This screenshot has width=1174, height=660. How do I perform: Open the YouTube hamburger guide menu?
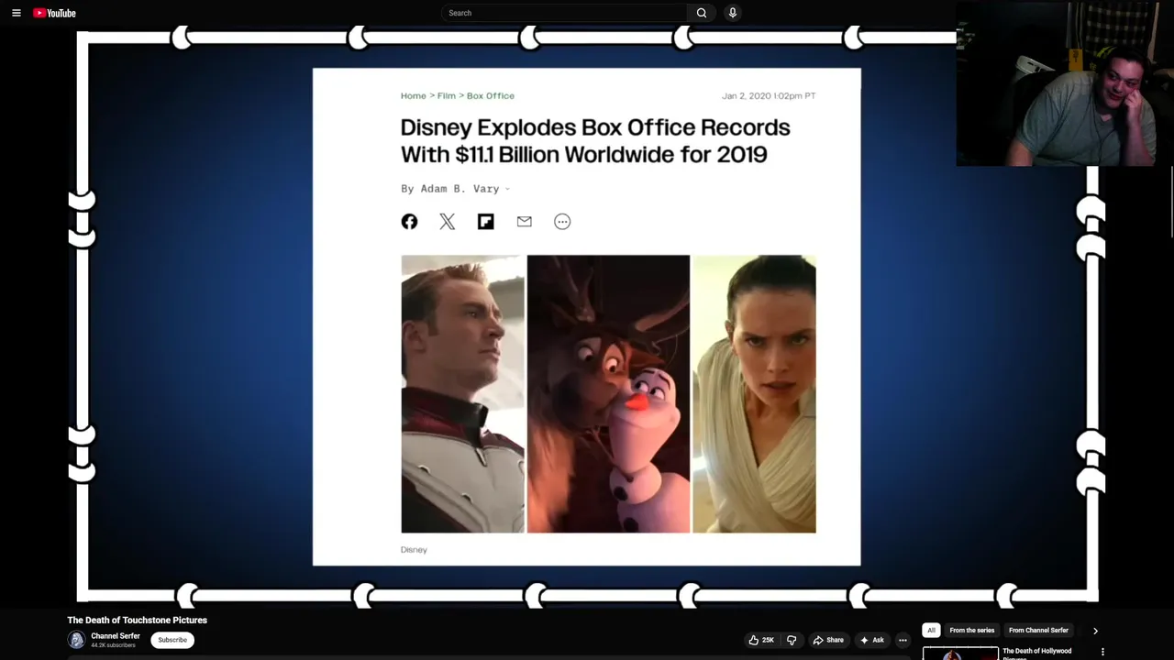[16, 13]
